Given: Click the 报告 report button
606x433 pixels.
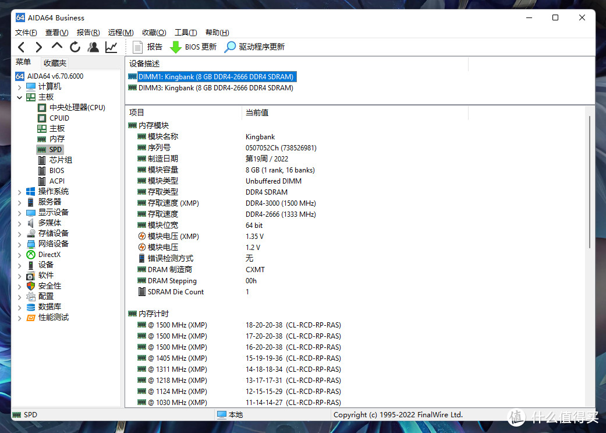Looking at the screenshot, I should coord(148,47).
